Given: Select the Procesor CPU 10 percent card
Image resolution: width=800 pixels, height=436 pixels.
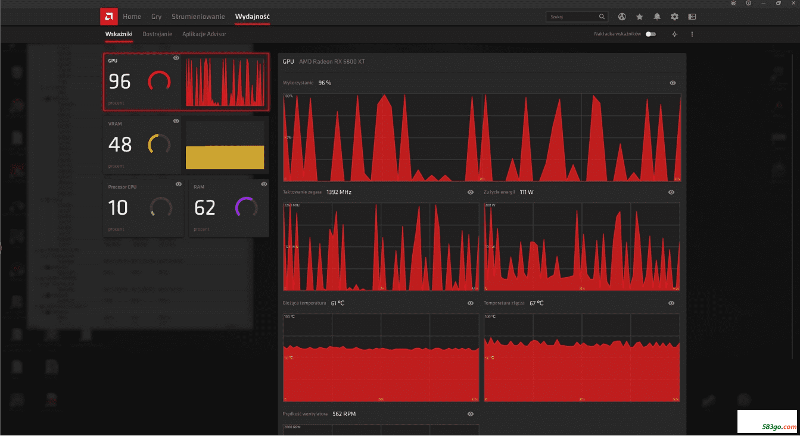Looking at the screenshot, I should pos(144,208).
